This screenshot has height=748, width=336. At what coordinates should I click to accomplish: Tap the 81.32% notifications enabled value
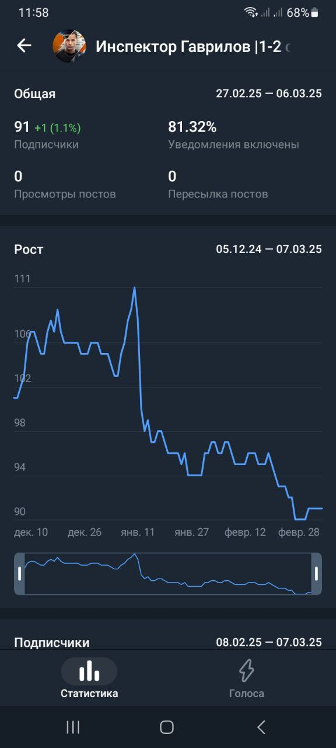coord(192,127)
